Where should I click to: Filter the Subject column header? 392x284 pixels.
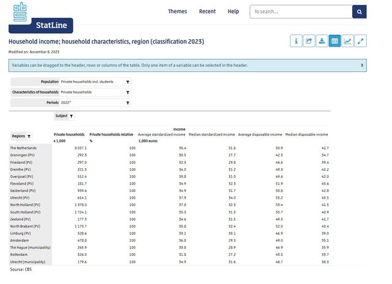[x=71, y=116]
